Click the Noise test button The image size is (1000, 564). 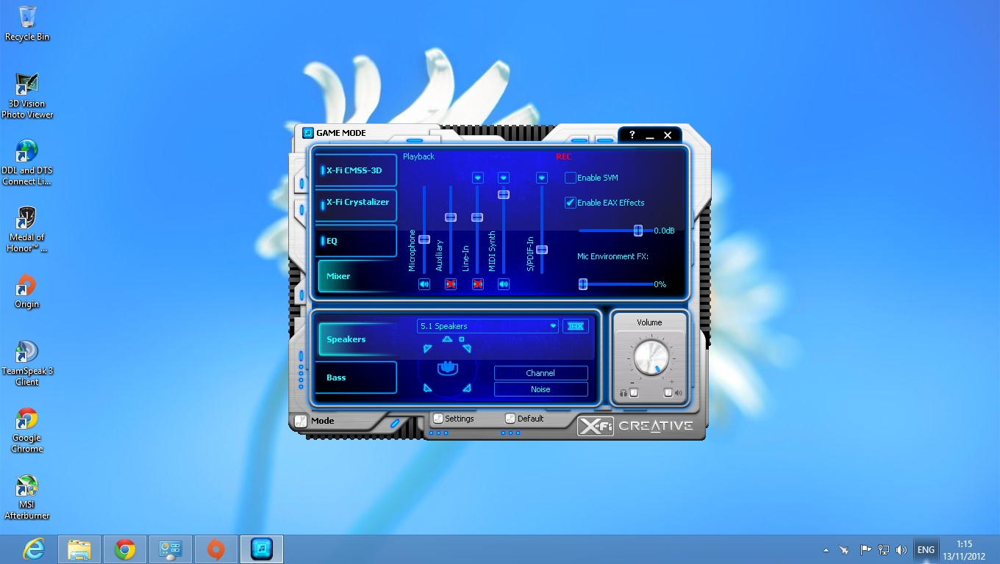tap(540, 389)
